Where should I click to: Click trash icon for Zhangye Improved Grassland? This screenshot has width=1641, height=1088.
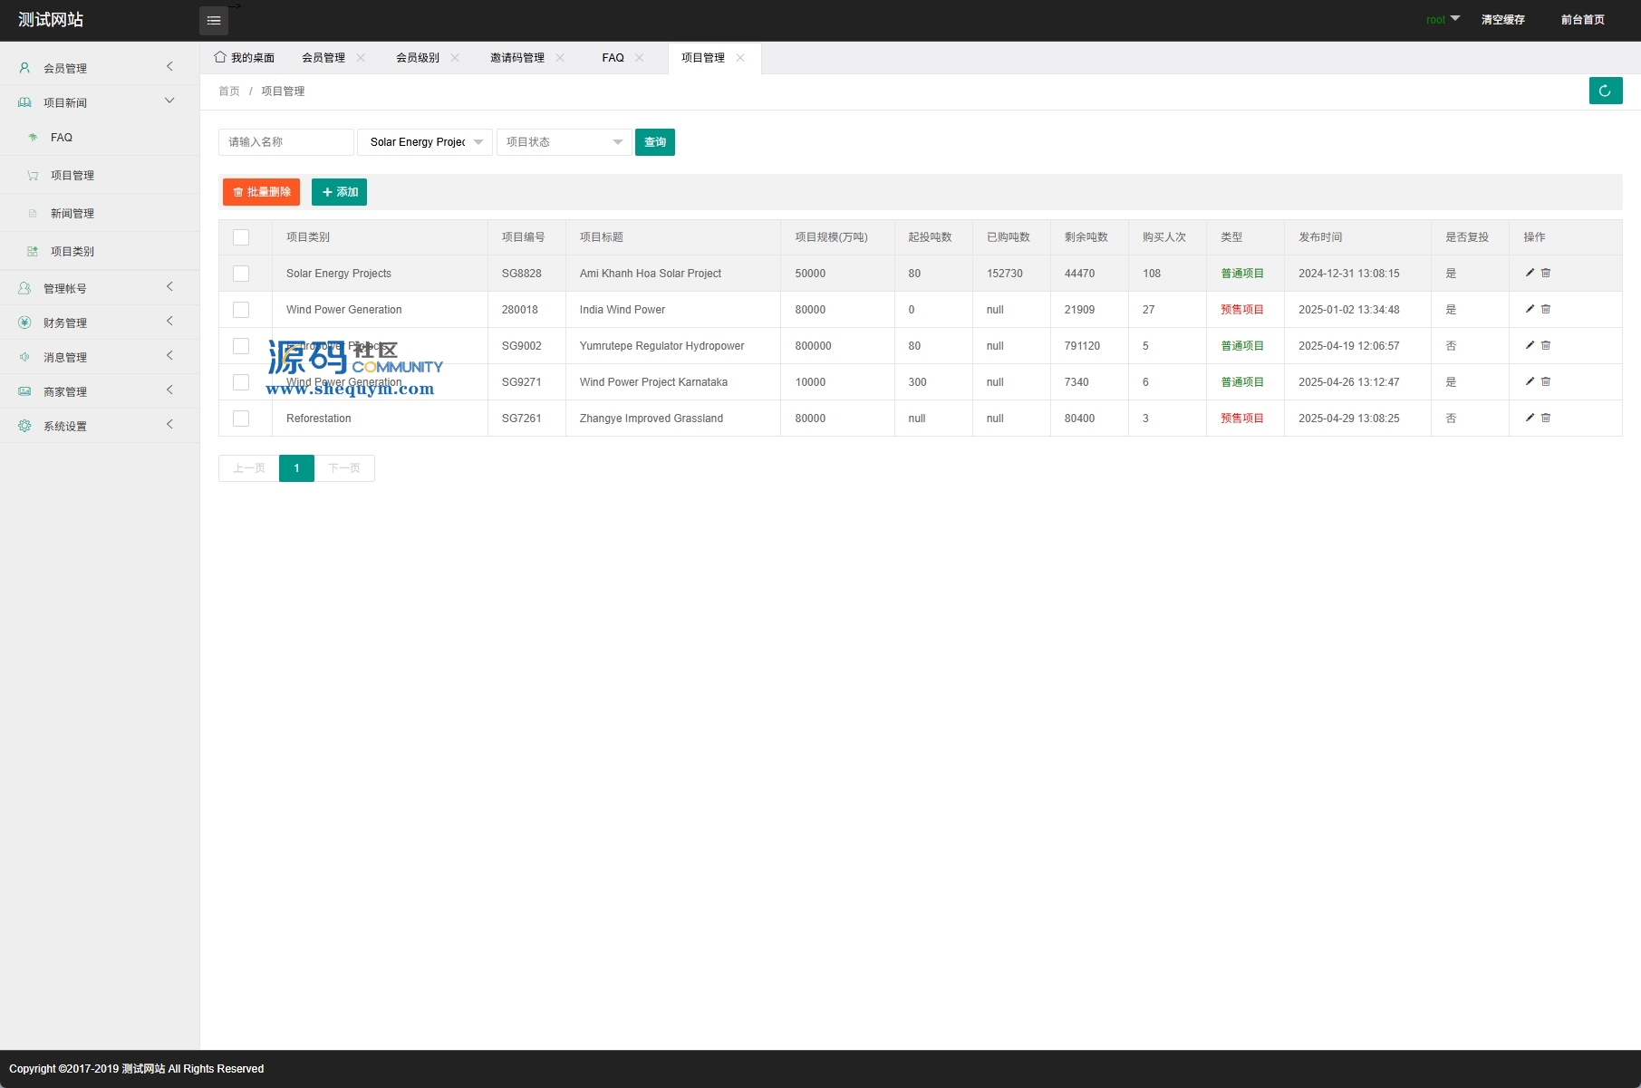[1546, 418]
